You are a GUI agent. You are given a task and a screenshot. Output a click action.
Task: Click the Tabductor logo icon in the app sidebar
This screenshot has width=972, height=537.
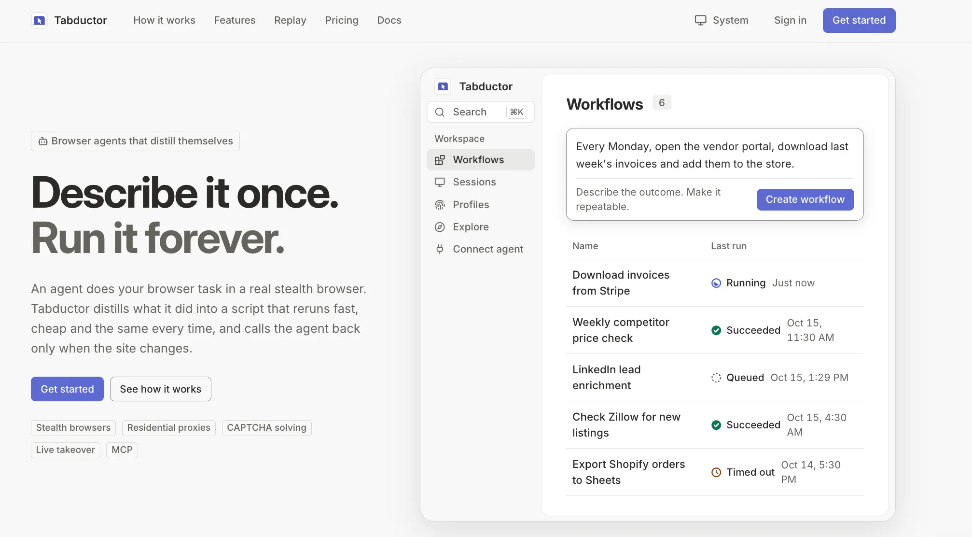click(x=443, y=86)
